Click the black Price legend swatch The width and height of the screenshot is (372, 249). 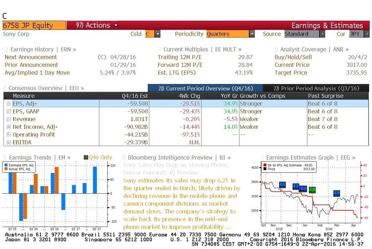(x=265, y=169)
